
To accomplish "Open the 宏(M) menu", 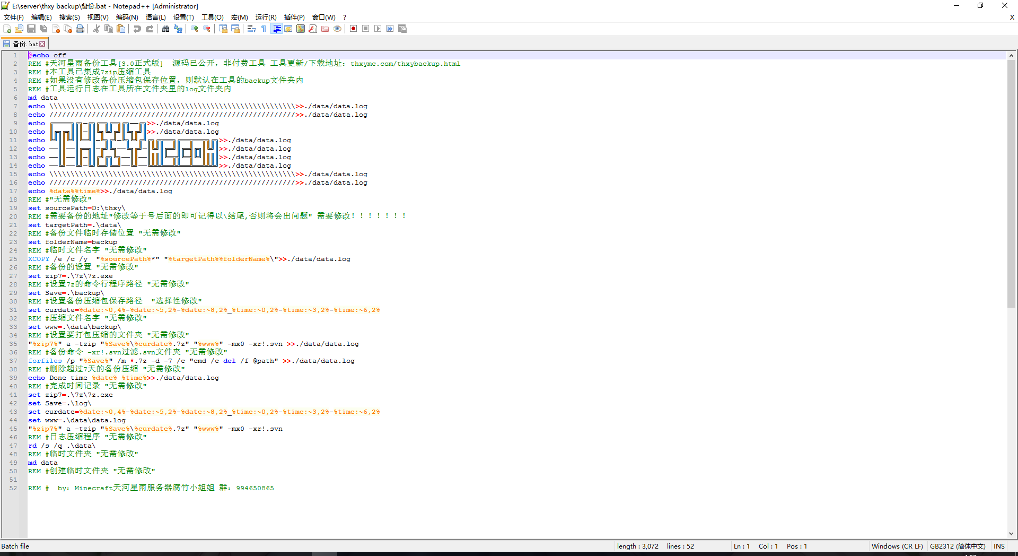I will pos(240,18).
